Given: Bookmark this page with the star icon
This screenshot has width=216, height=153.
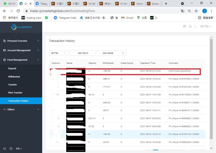Looking at the screenshot, I should 196,11.
